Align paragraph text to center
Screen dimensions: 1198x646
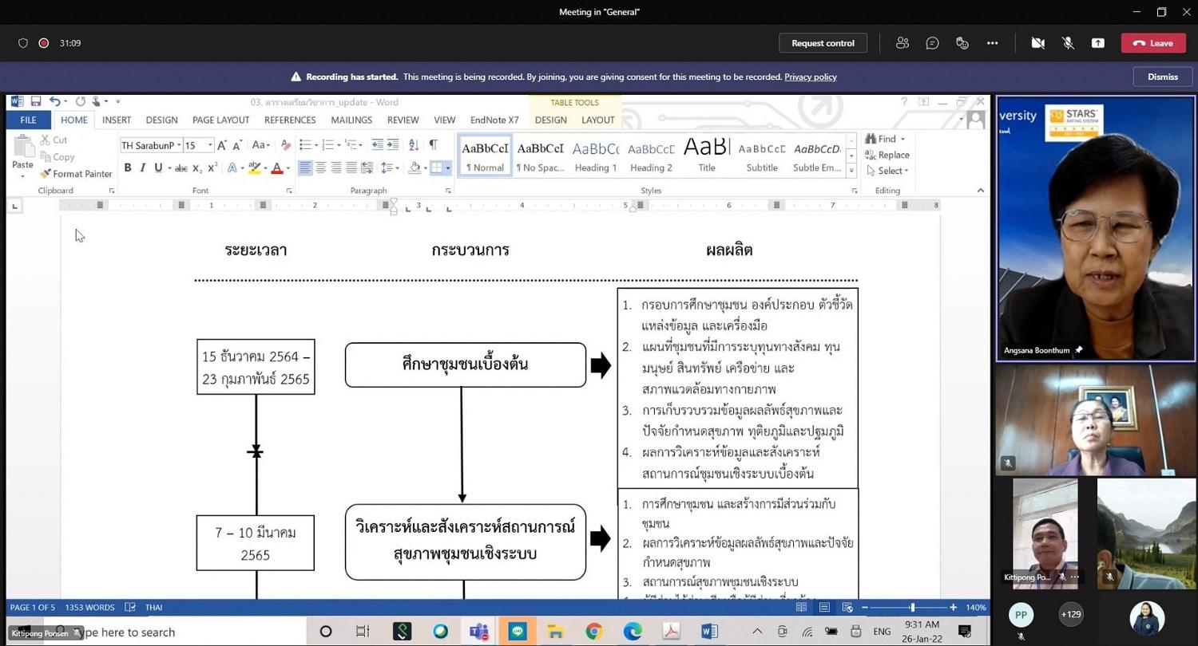pyautogui.click(x=321, y=168)
